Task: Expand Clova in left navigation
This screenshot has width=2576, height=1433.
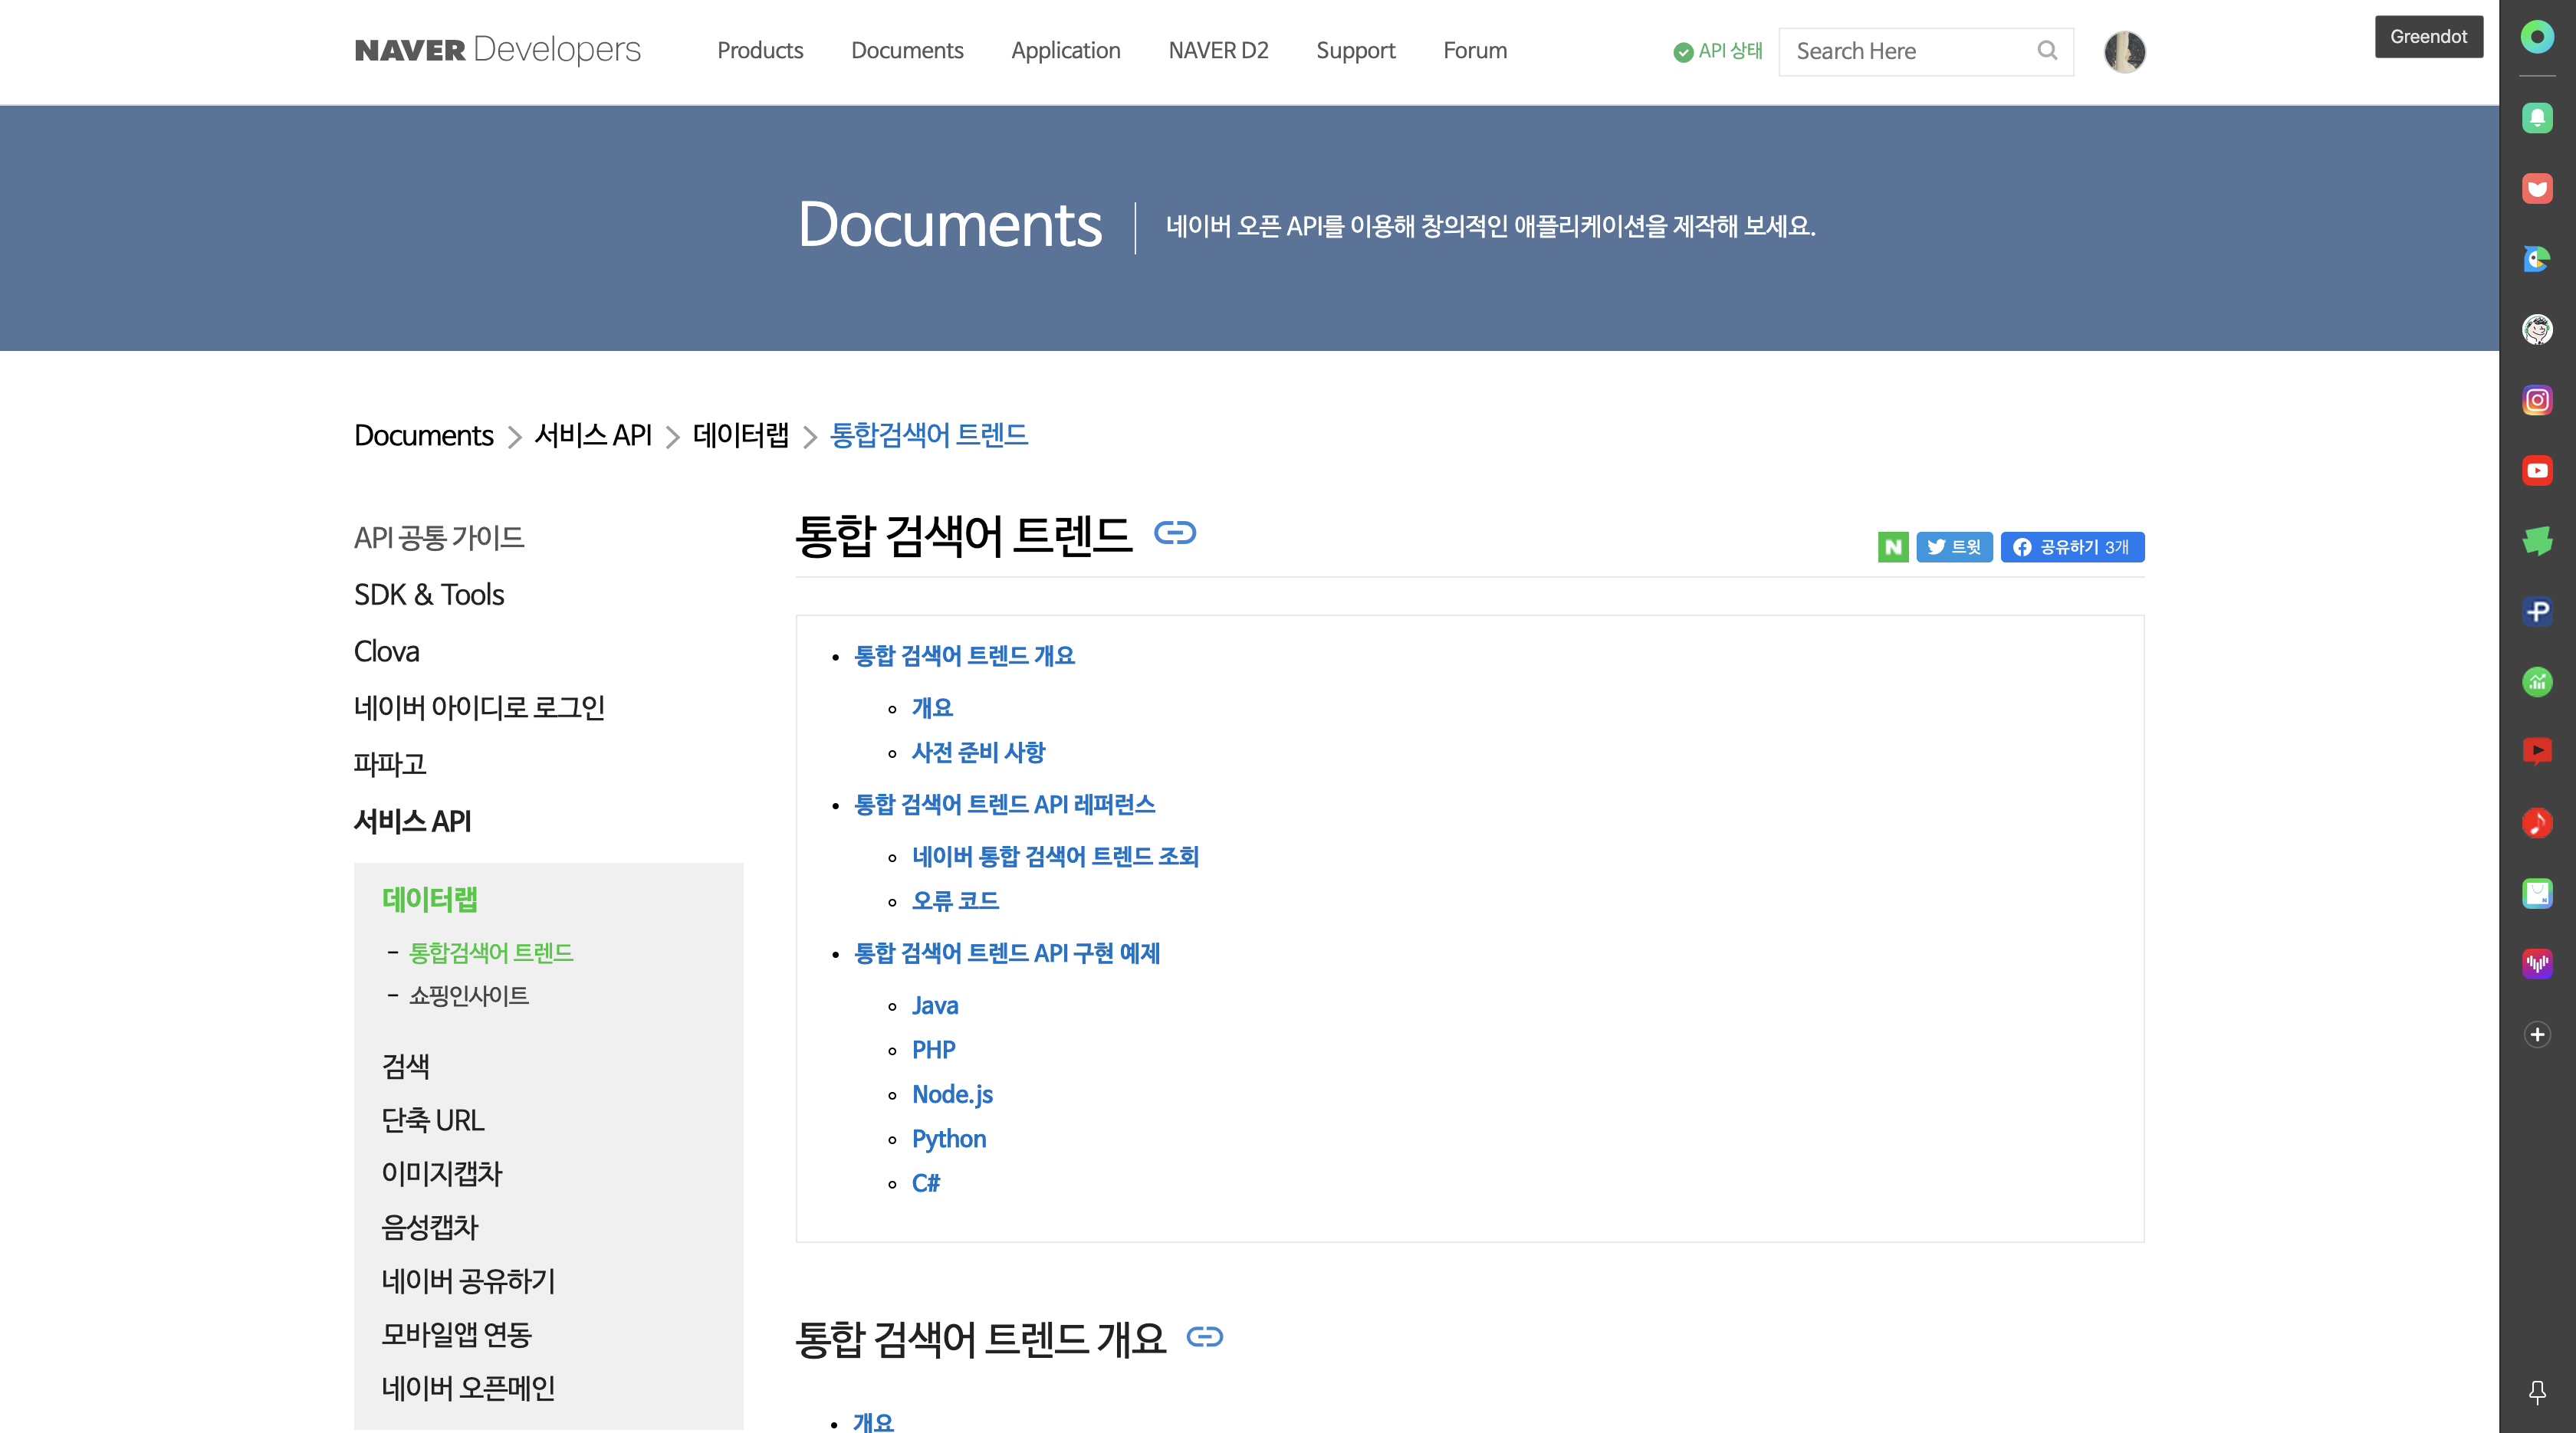Action: tap(386, 651)
